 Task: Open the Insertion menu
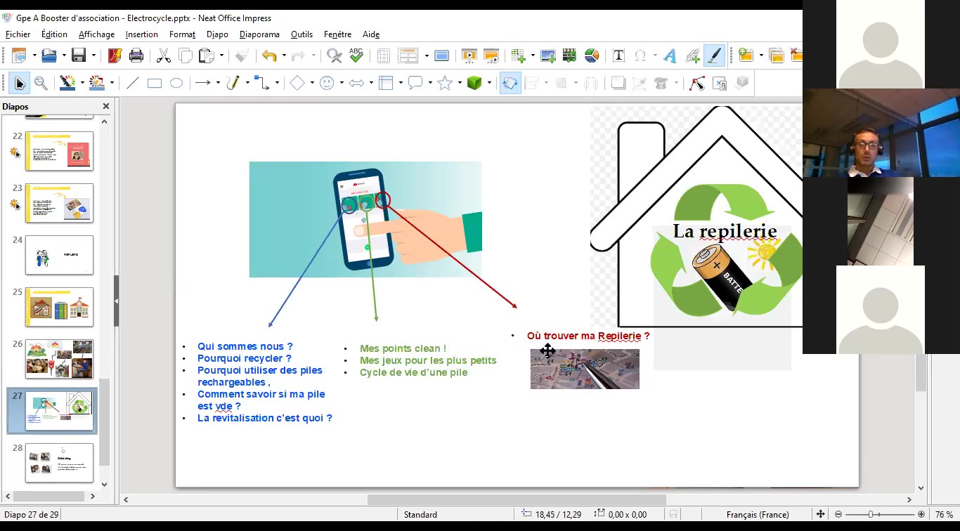141,34
